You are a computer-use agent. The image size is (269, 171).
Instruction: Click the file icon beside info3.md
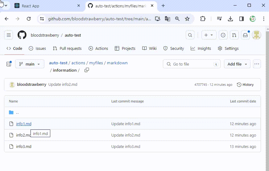(11, 146)
